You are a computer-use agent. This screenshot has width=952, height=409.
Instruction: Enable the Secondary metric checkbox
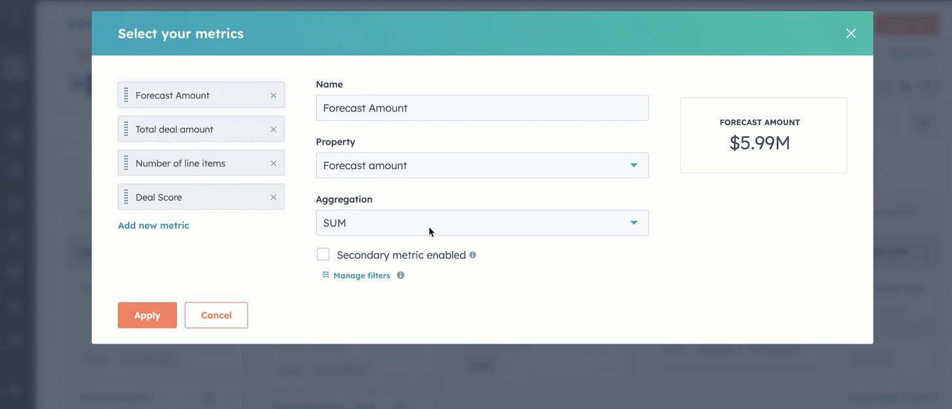(x=323, y=255)
